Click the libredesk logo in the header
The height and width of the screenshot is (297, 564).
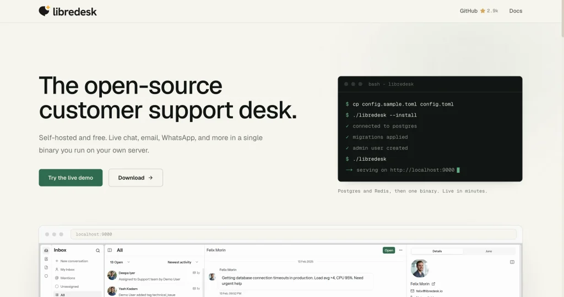68,11
